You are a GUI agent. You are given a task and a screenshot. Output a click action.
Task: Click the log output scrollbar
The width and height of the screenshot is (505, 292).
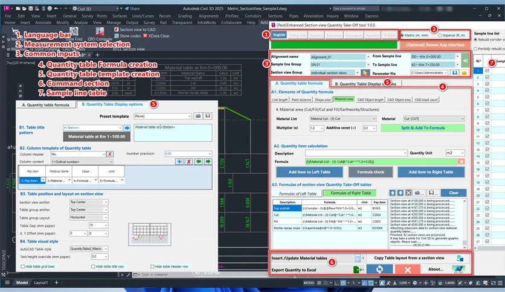[465, 224]
